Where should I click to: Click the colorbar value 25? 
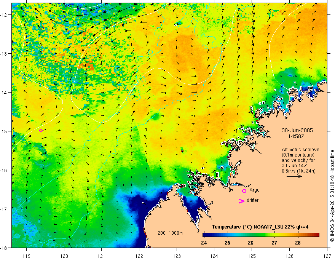227,243
